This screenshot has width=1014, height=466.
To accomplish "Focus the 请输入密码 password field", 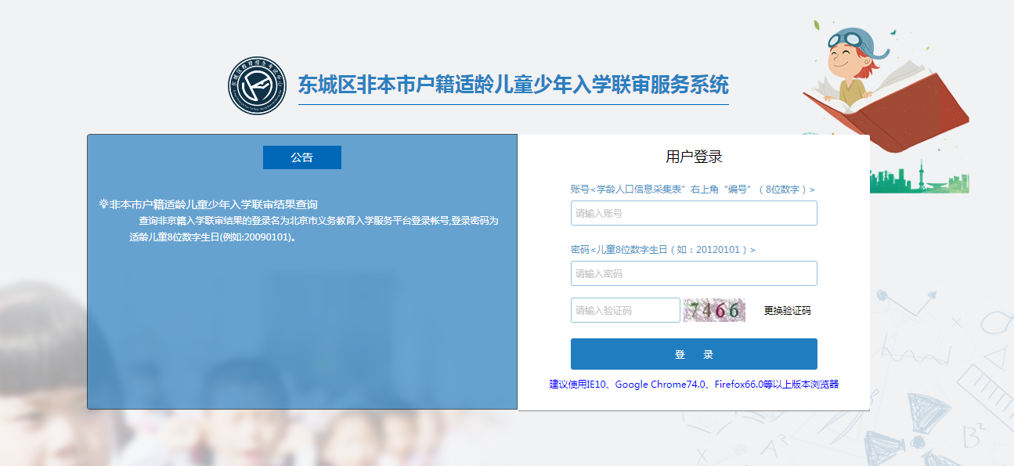I will coord(693,273).
